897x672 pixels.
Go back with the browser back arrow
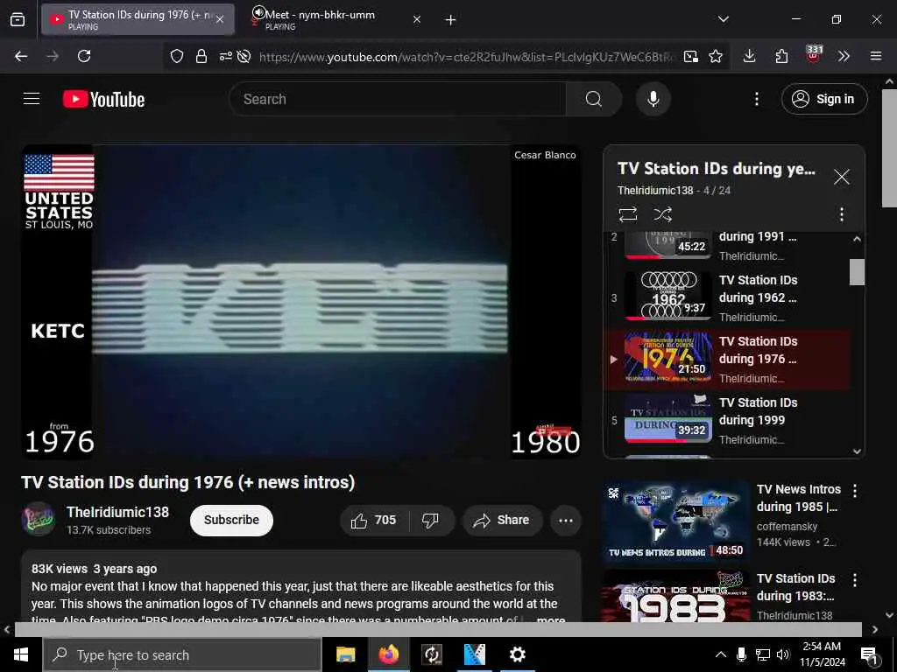(x=21, y=56)
